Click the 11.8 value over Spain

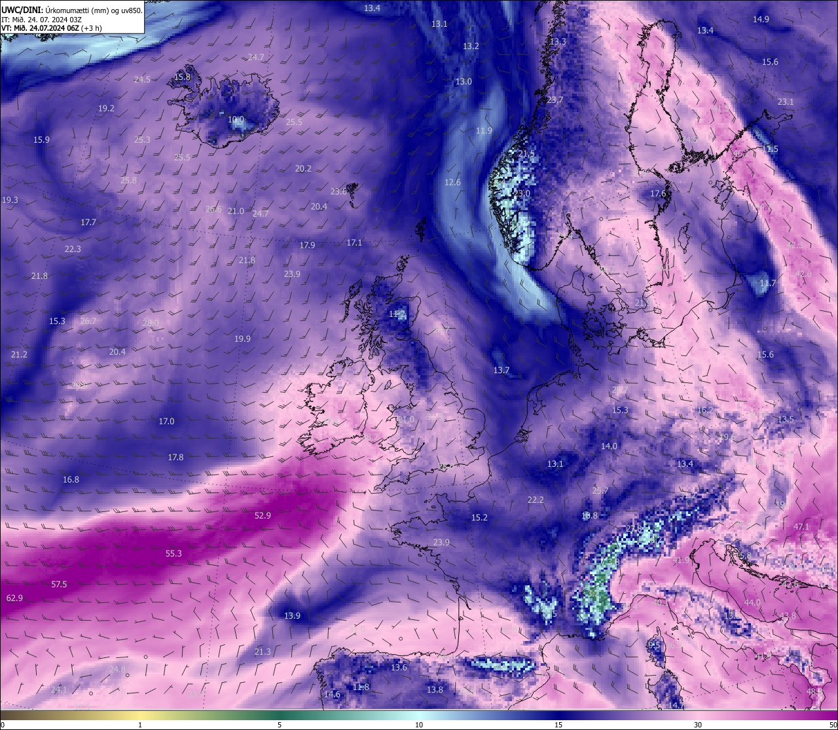pos(361,687)
